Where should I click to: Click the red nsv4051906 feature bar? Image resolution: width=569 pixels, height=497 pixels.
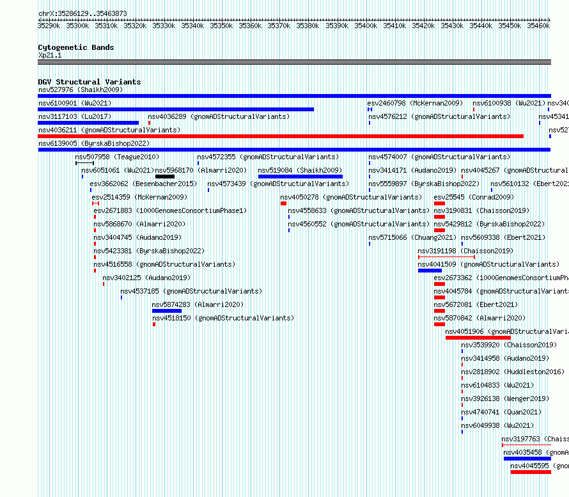(x=478, y=338)
